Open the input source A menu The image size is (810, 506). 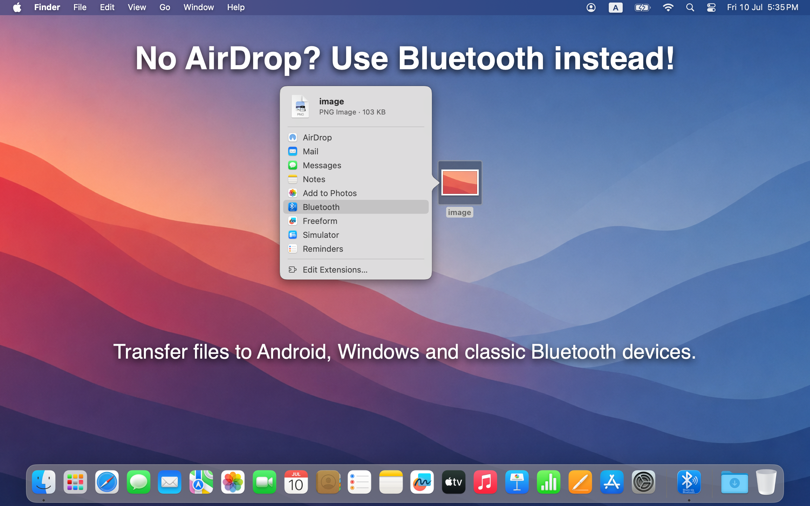coord(615,7)
